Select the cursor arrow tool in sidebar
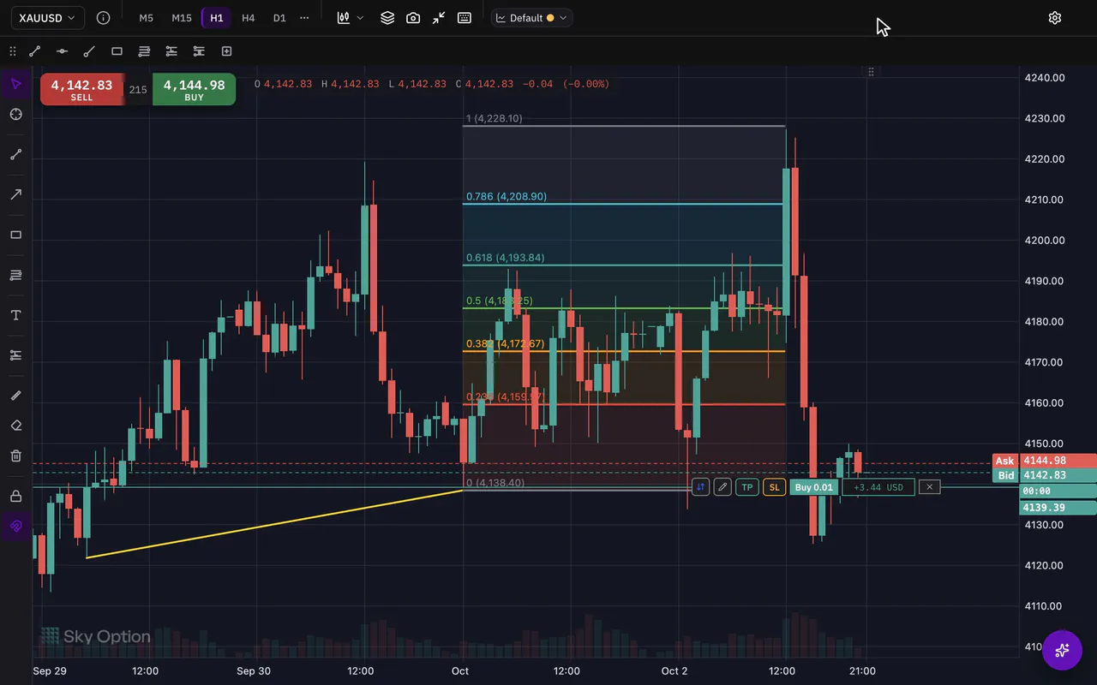Viewport: 1097px width, 685px height. (x=15, y=84)
